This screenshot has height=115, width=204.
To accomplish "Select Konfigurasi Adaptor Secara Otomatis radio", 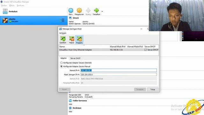I will pos(62,63).
